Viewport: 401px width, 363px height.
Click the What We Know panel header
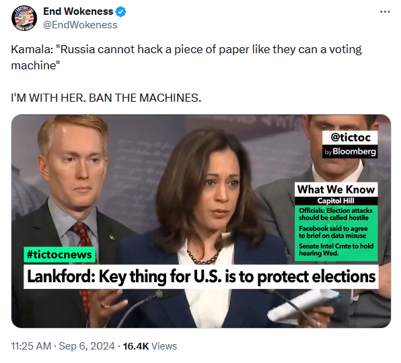(x=336, y=190)
